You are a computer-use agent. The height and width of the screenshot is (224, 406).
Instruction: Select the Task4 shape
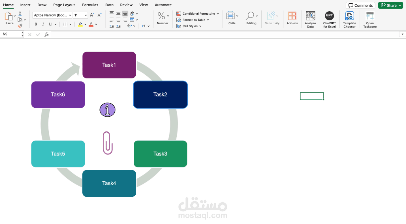pos(109,183)
